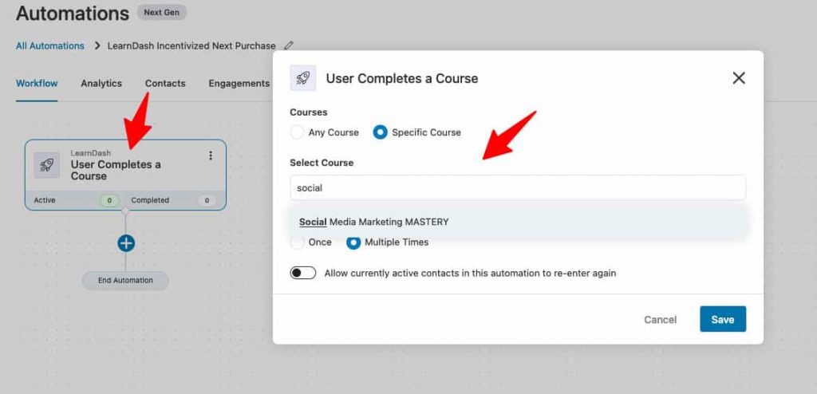This screenshot has width=817, height=394.
Task: Toggle allow active contacts to re-enter
Action: point(302,273)
